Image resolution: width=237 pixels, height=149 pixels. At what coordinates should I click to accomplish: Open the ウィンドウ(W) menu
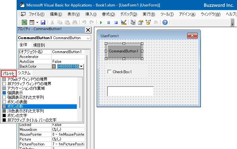[211, 14]
